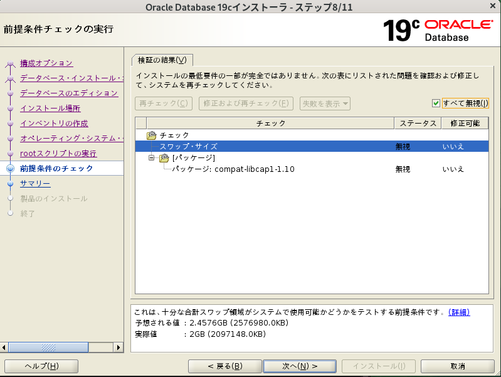Image resolution: width=501 pixels, height=377 pixels.
Task: Click the 予想される値 2.4576GB line
Action: click(x=211, y=323)
